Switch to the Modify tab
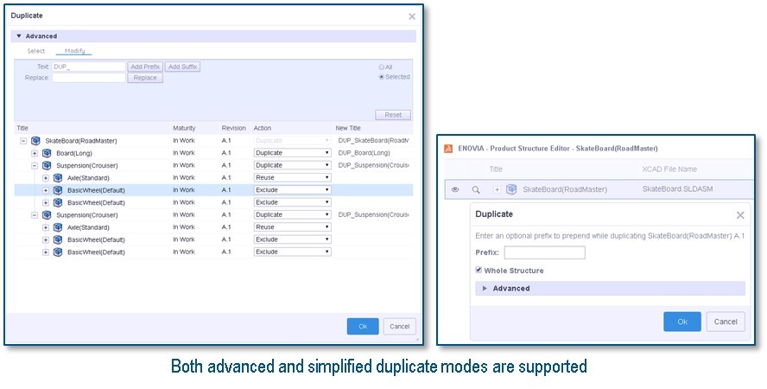767x389 pixels. [74, 51]
